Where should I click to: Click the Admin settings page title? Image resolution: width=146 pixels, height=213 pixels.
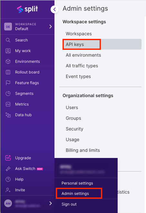[85, 8]
